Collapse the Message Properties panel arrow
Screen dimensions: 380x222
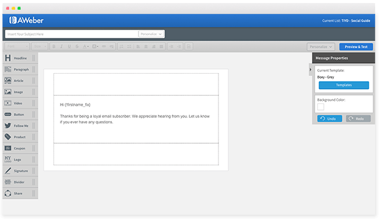tap(310, 70)
